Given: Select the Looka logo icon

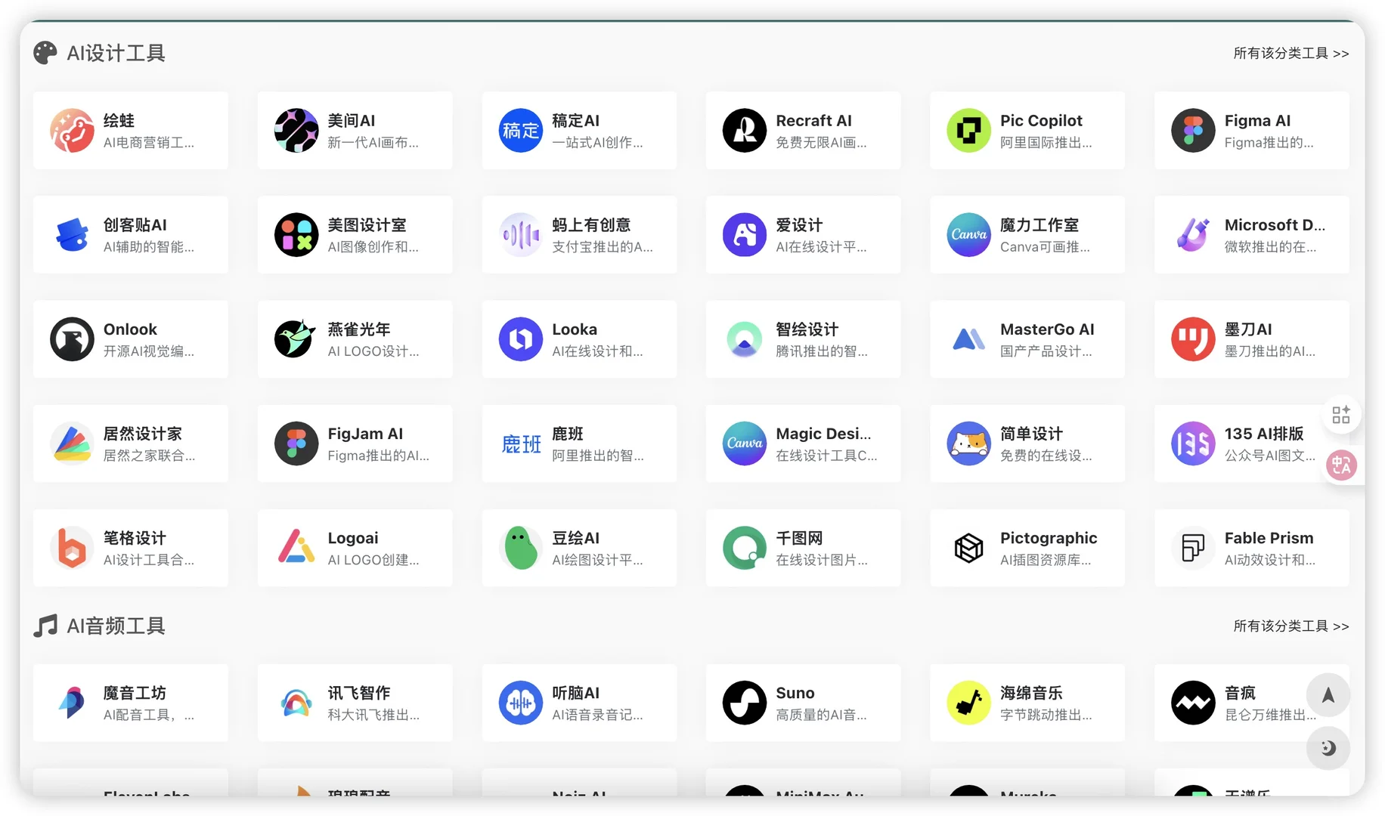Looking at the screenshot, I should tap(521, 339).
